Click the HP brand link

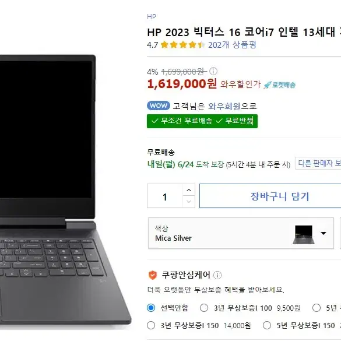pos(152,17)
